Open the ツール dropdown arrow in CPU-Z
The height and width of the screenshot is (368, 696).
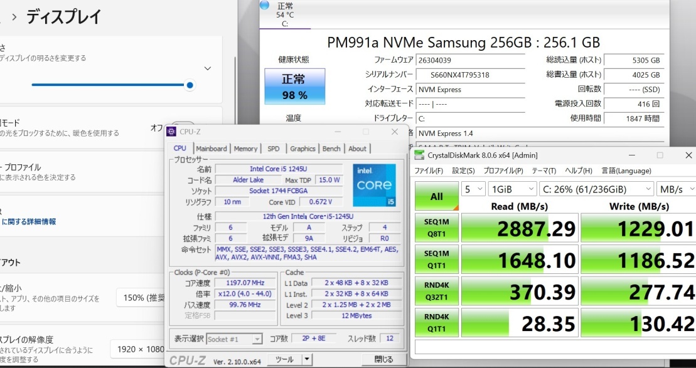pyautogui.click(x=307, y=359)
